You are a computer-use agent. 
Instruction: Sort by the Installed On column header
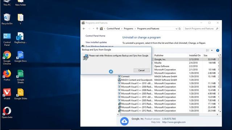(195, 55)
